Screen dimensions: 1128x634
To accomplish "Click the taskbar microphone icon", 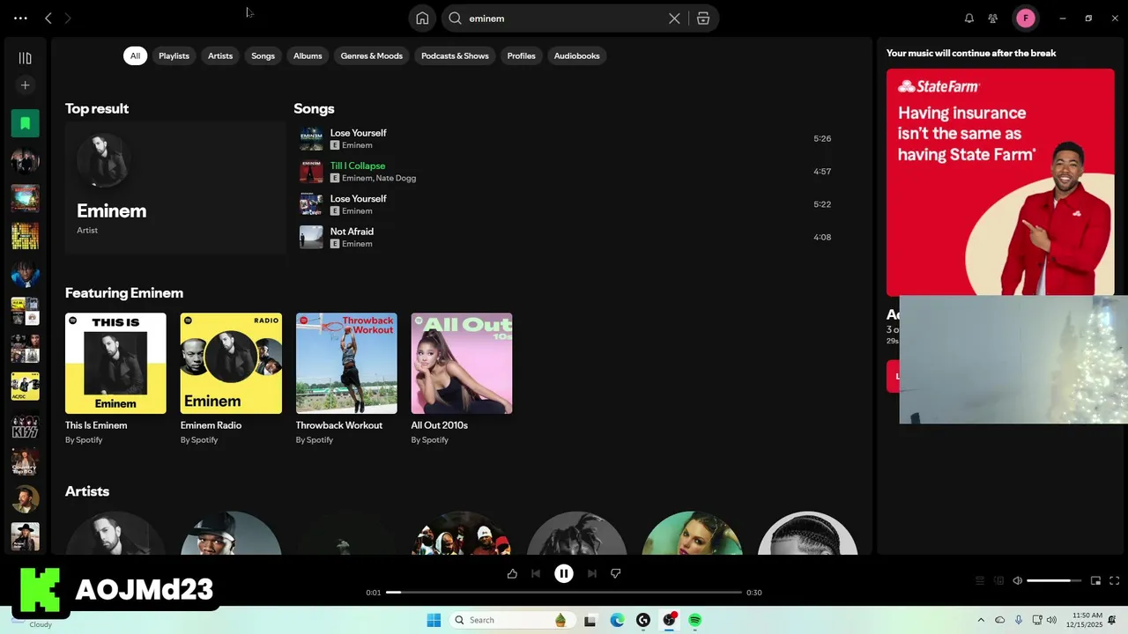I will [x=1019, y=620].
